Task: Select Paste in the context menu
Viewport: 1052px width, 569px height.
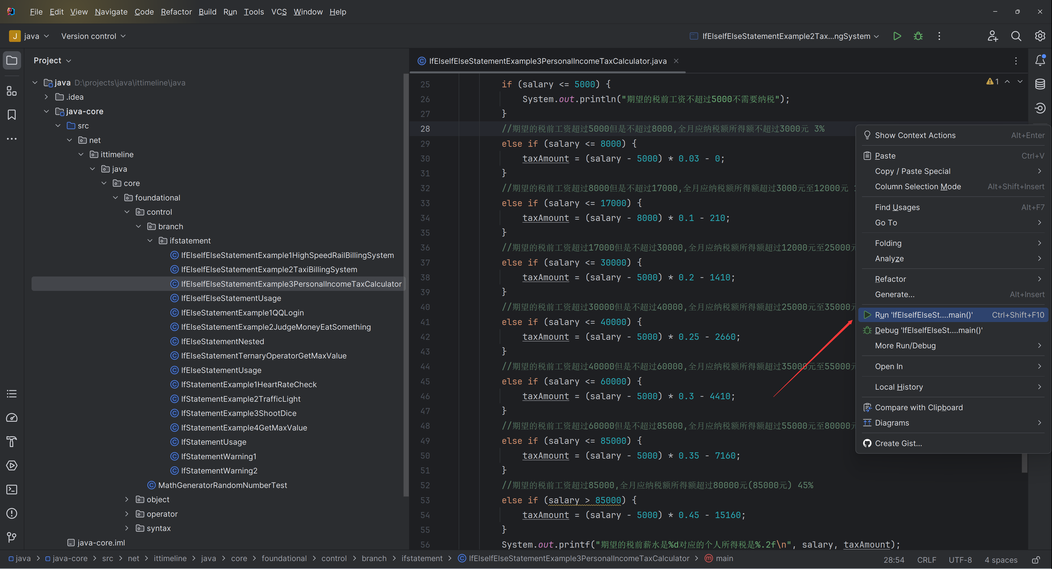Action: tap(953, 156)
